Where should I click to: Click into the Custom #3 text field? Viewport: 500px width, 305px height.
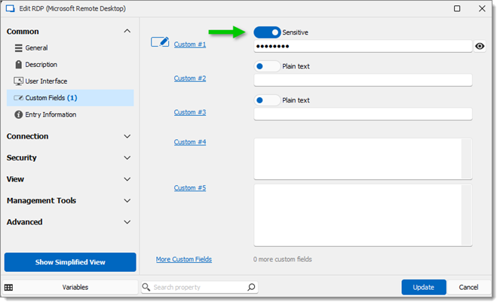pos(363,114)
